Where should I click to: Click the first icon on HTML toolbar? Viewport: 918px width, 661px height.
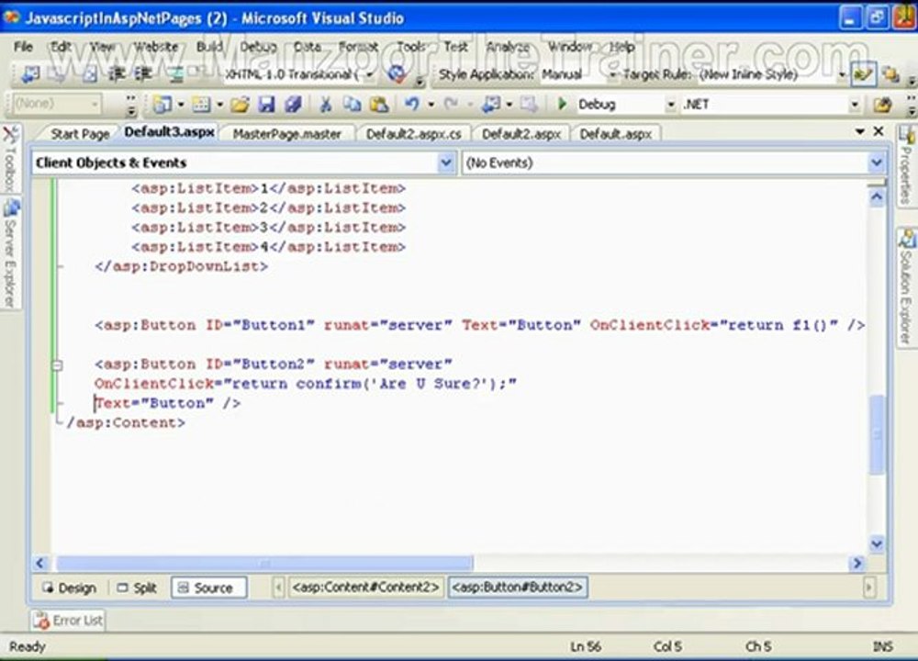(30, 74)
